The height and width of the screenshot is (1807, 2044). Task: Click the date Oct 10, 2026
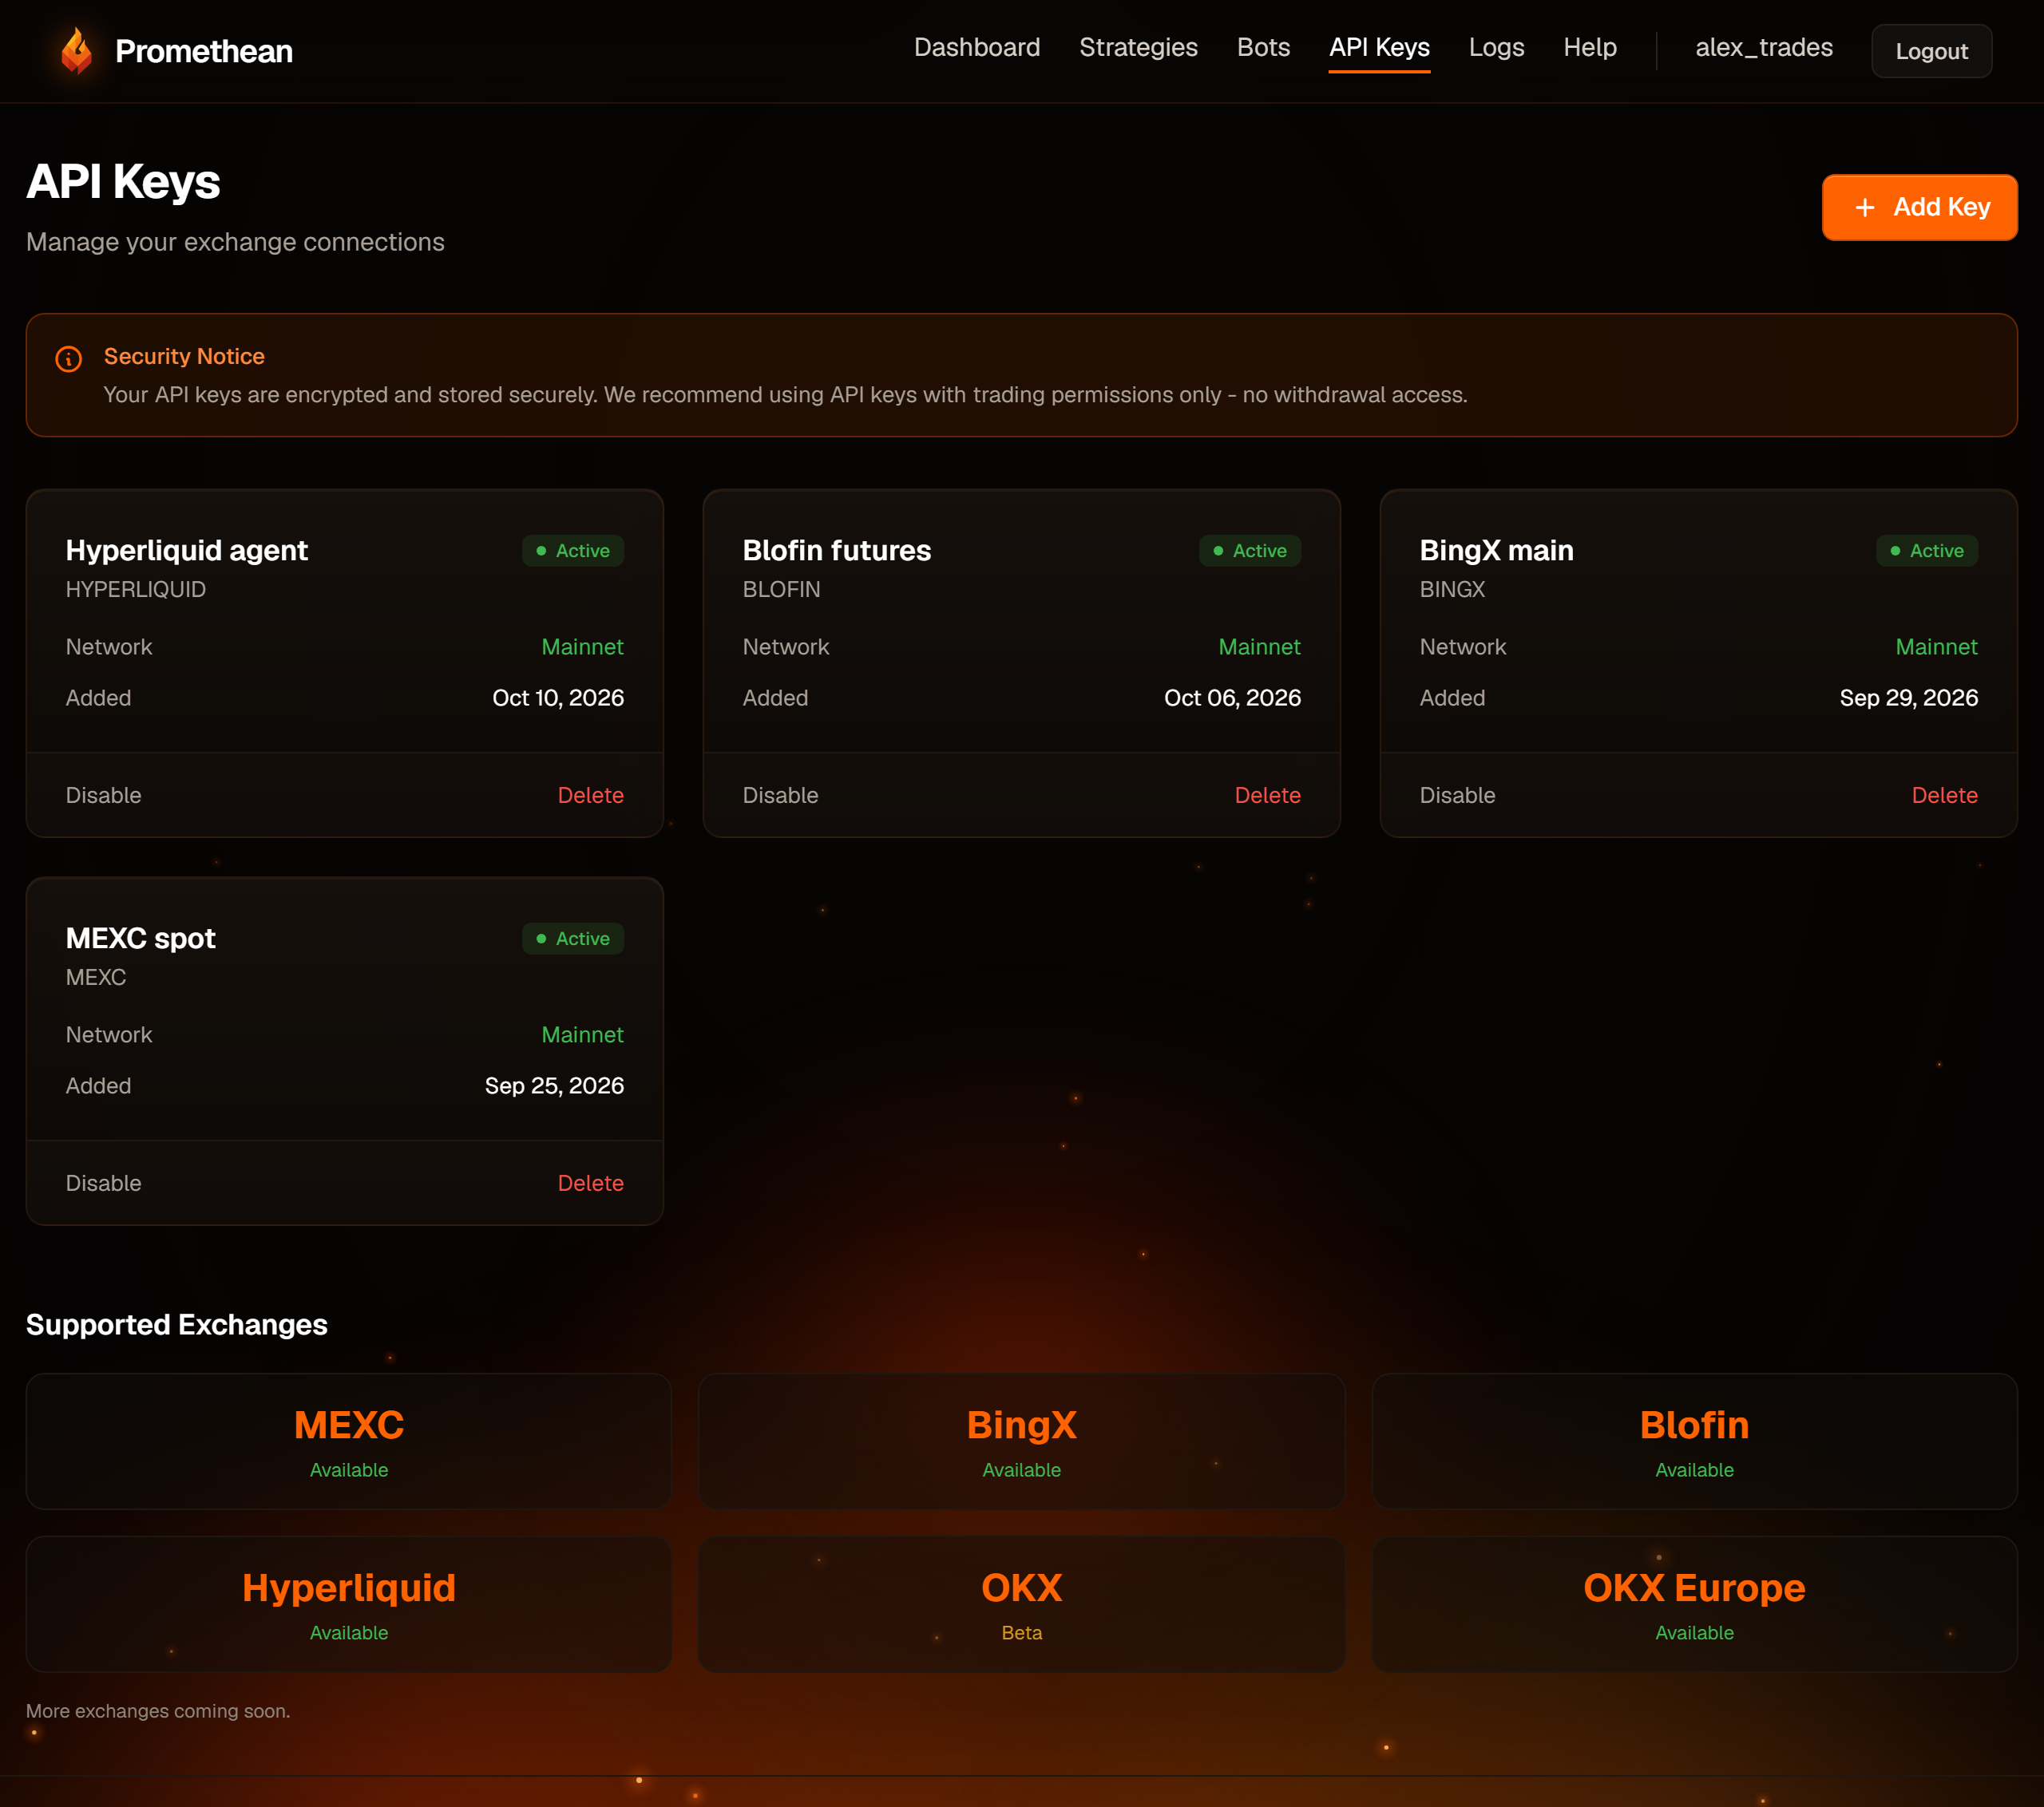click(x=558, y=698)
